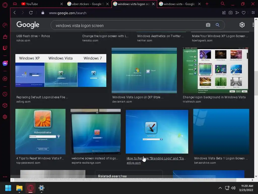This screenshot has width=258, height=194.
Task: Open '4 Tips to Reset Windows Vista P...'
Action: (x=40, y=158)
